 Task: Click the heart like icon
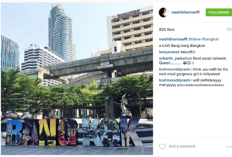coord(162,147)
